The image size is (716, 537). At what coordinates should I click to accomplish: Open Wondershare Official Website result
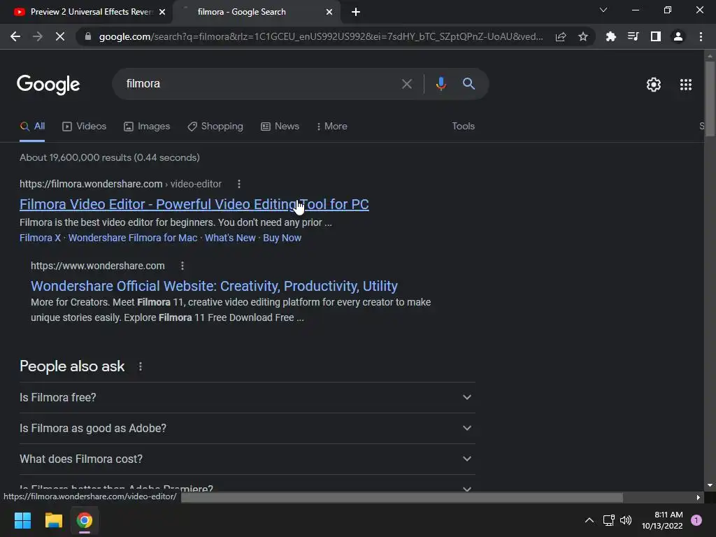click(x=214, y=286)
